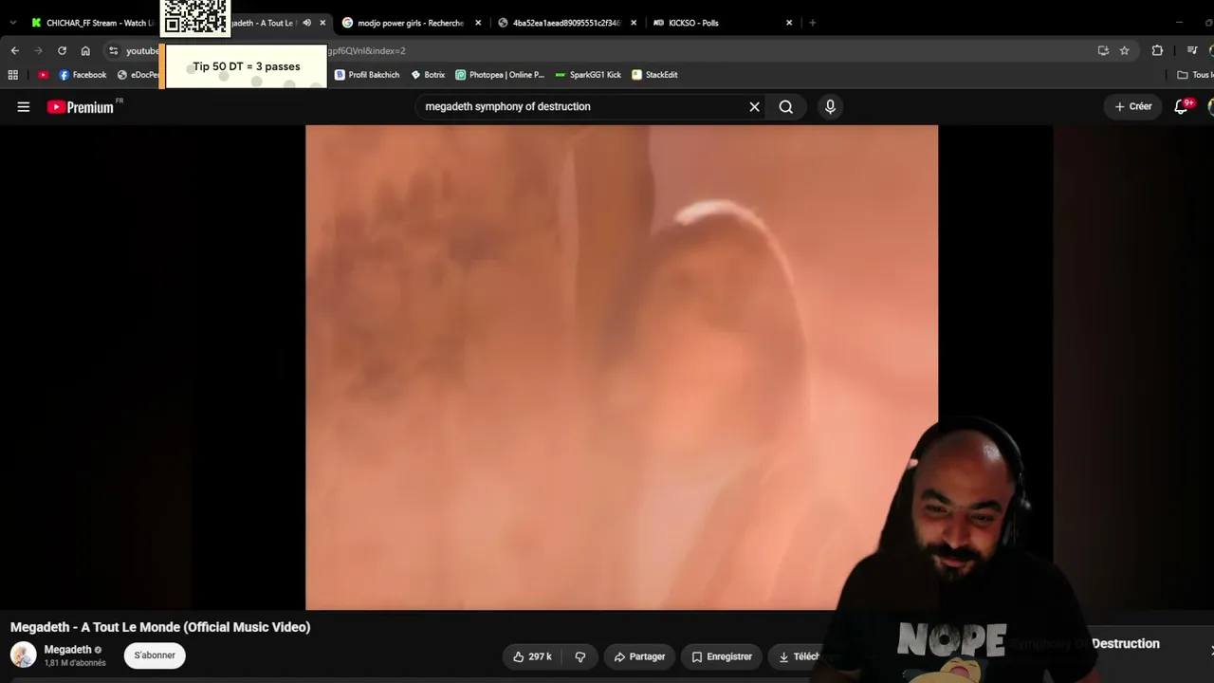Open the Photopea bookmark
1214x683 pixels.
(x=500, y=75)
